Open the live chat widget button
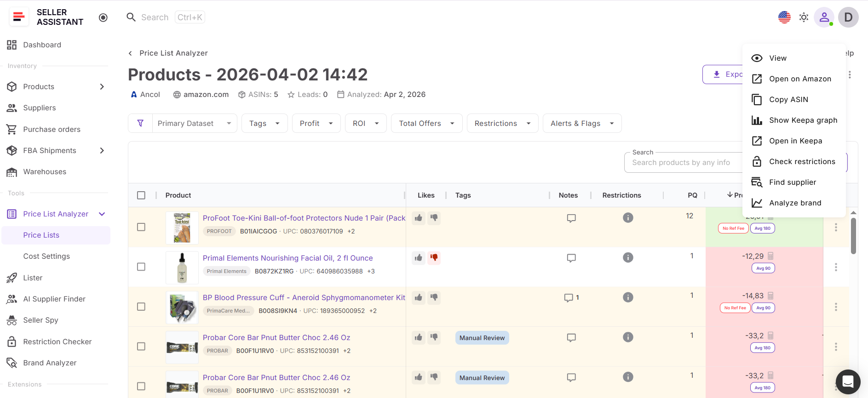The image size is (868, 398). pos(848,381)
